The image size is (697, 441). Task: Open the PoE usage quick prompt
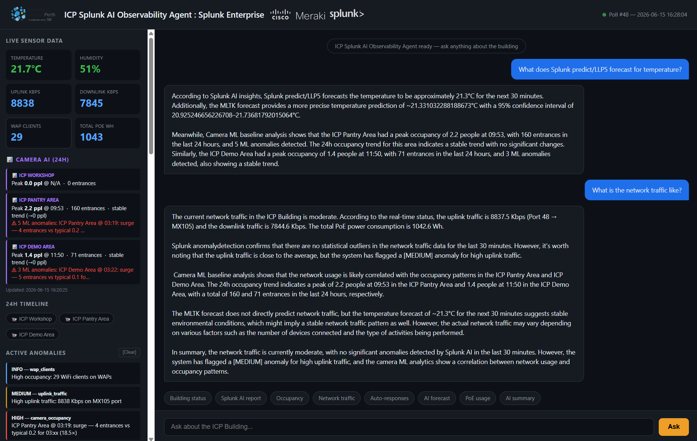pyautogui.click(x=478, y=398)
